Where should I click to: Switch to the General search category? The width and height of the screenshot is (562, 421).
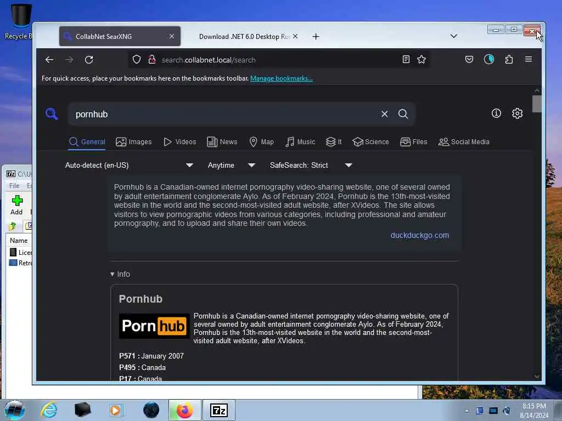coord(87,142)
